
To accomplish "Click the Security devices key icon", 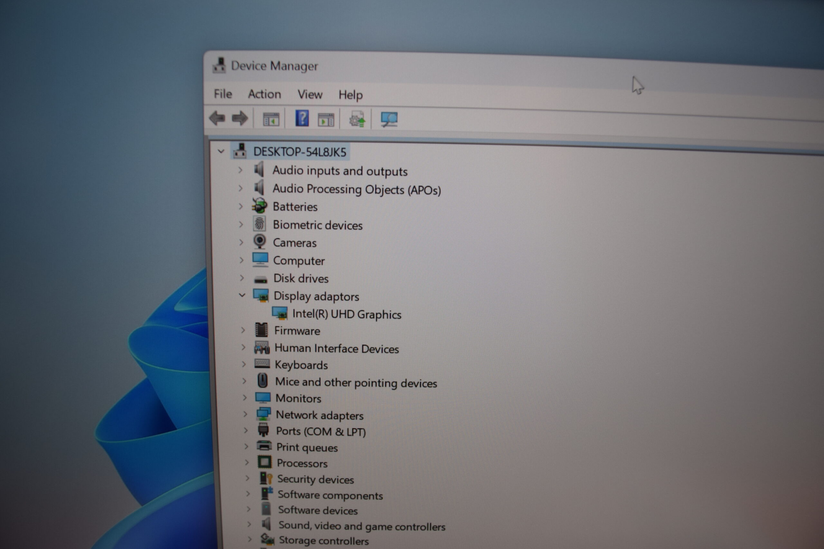I will click(x=266, y=478).
